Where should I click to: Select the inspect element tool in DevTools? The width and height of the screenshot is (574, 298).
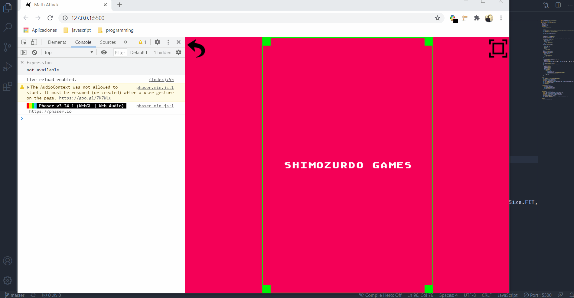(x=24, y=42)
